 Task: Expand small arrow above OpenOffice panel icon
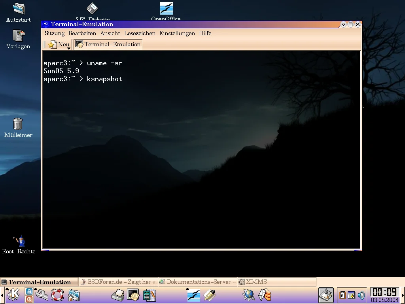(187, 289)
